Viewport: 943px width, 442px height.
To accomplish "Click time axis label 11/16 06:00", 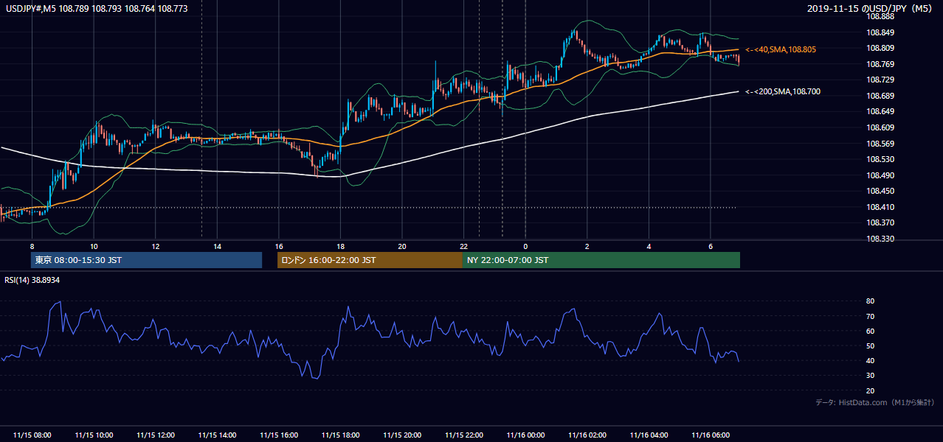I will (710, 435).
